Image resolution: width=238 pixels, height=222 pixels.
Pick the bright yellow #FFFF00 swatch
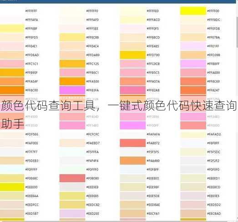(x=193, y=11)
